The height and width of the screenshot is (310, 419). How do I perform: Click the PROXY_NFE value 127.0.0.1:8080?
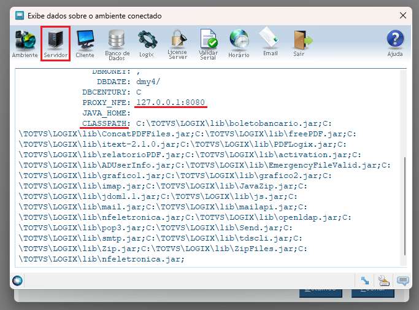[x=171, y=103]
